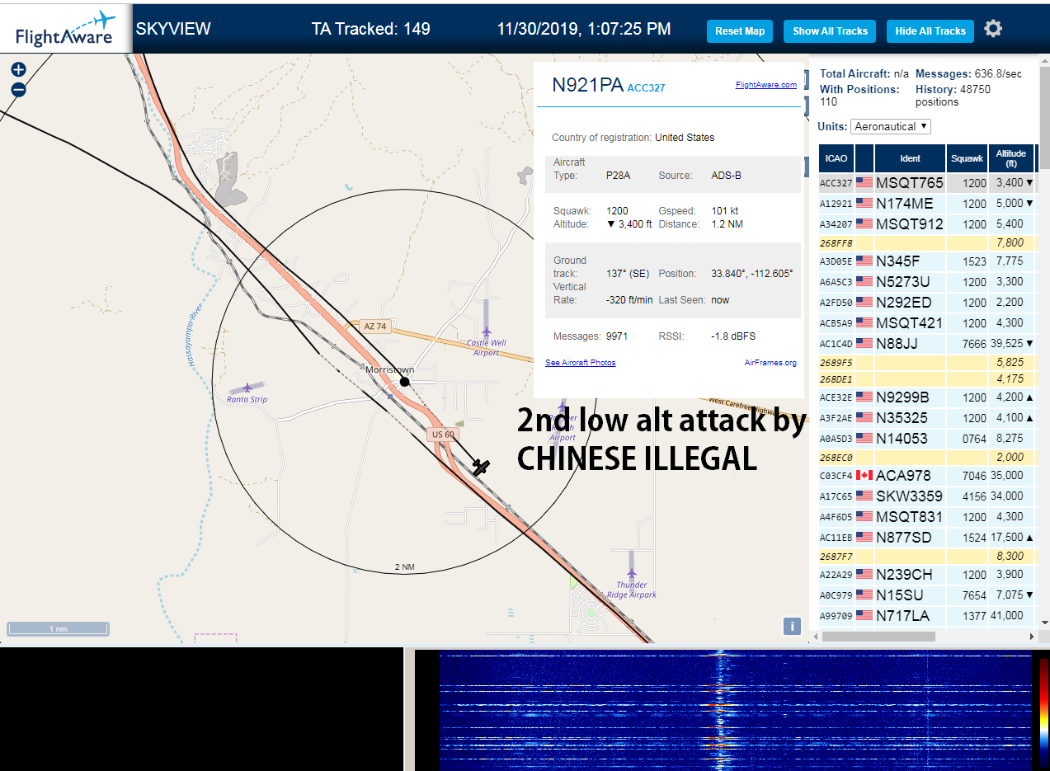Click the map info 'i' icon
Viewport: 1050px width, 771px height.
pyautogui.click(x=792, y=627)
